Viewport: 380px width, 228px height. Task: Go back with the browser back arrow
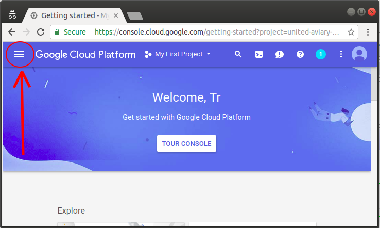click(12, 32)
